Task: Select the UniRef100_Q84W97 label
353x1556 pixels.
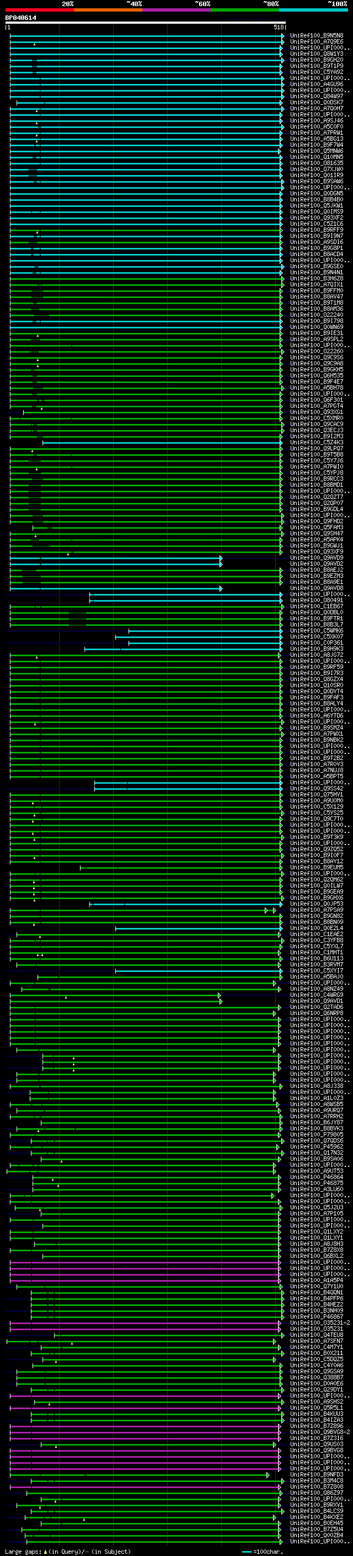Action: [316, 96]
